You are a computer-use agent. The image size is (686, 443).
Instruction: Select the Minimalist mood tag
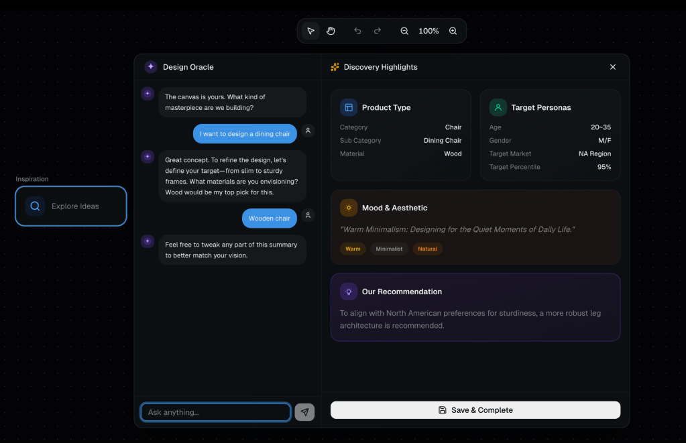point(389,249)
